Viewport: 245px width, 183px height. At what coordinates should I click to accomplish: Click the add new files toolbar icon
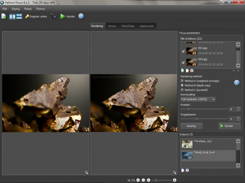tap(4, 16)
